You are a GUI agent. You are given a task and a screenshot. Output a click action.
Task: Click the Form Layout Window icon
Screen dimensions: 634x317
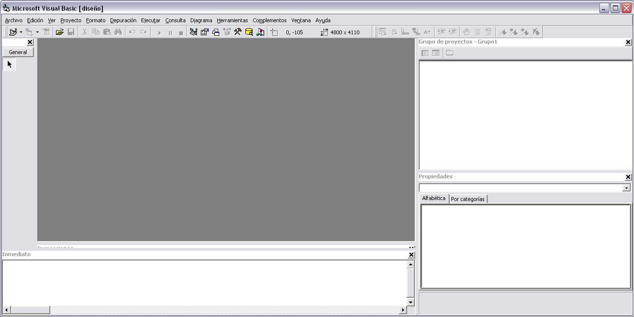point(216,32)
